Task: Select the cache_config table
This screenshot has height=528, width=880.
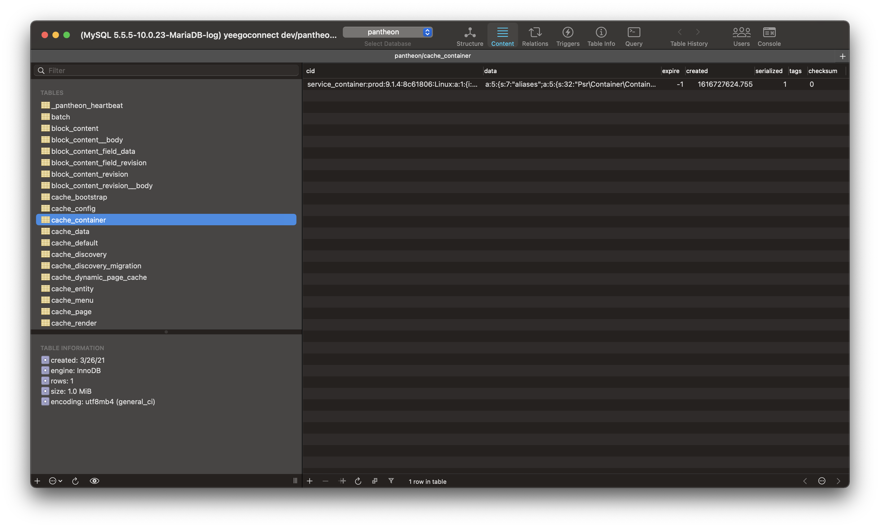Action: 166,208
